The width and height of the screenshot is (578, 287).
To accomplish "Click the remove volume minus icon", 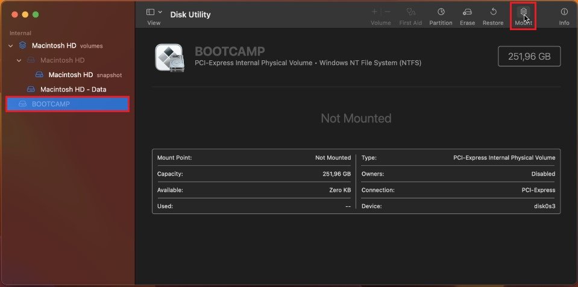I will click(388, 11).
